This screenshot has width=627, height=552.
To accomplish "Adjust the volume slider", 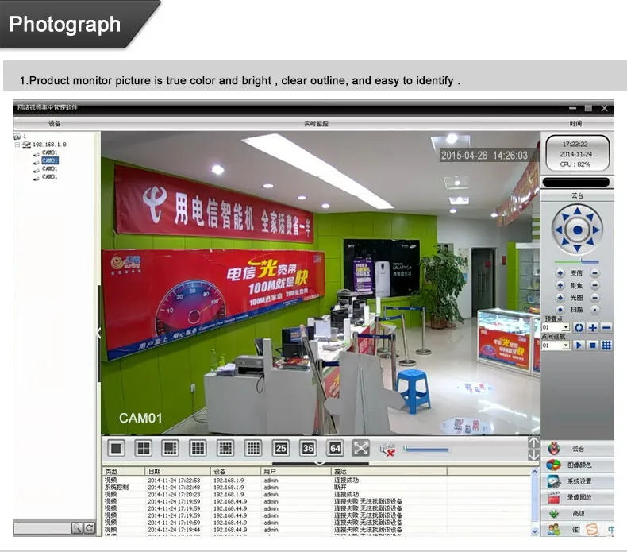I will [x=426, y=450].
